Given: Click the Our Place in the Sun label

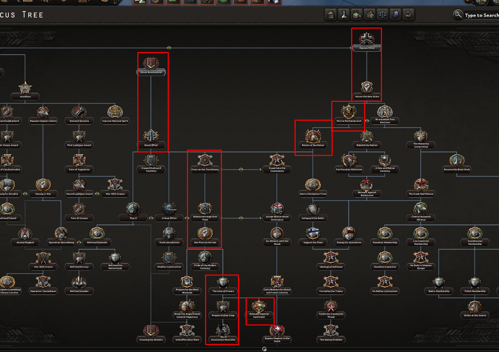Looking at the screenshot, I should [x=205, y=242].
